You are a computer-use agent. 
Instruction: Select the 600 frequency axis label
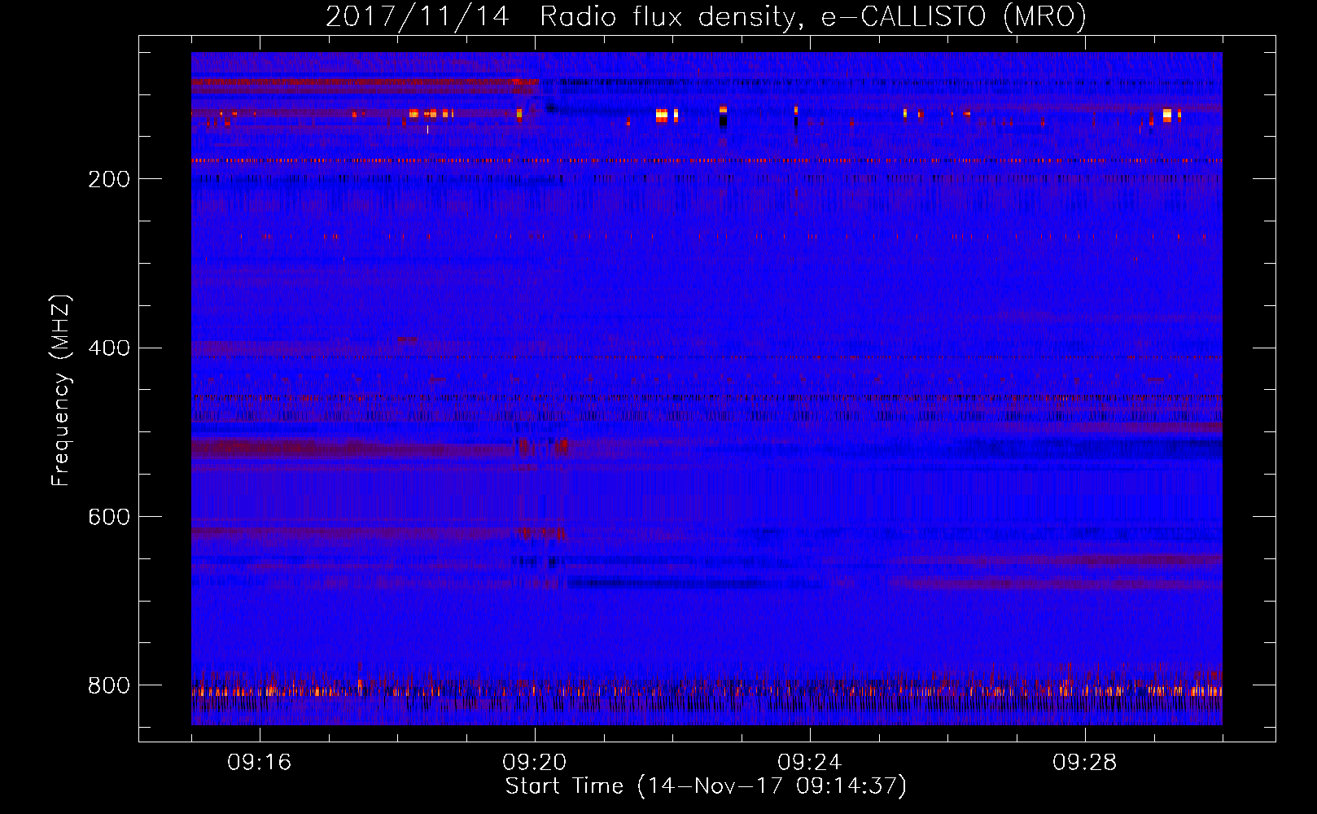pos(109,518)
